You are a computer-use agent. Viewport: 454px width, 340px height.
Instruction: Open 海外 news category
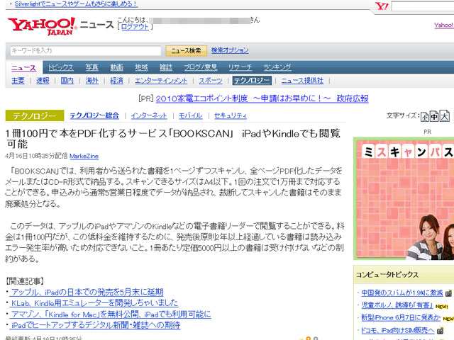(92, 81)
